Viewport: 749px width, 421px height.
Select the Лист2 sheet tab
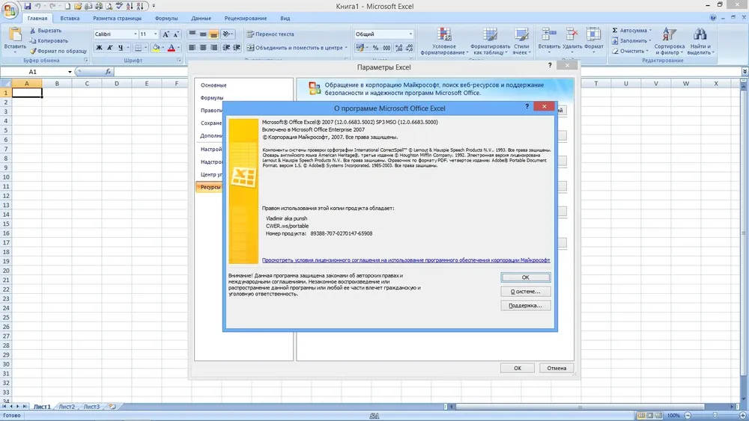click(x=67, y=407)
